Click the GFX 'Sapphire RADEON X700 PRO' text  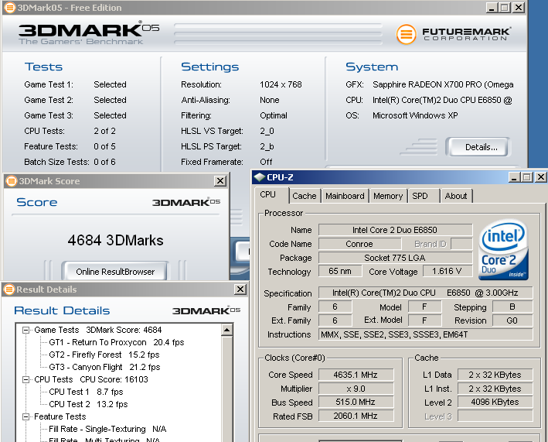pos(443,84)
